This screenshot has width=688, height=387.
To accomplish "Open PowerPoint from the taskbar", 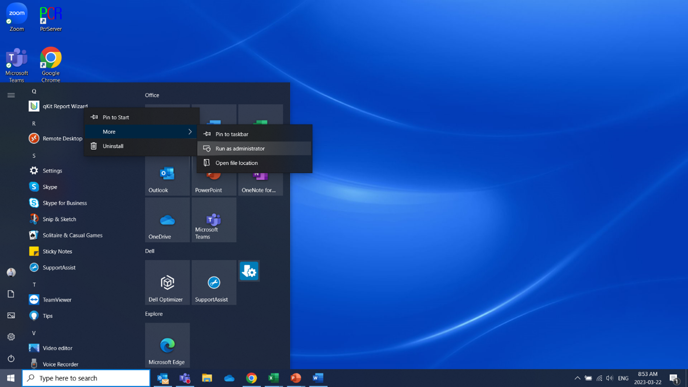I will [x=295, y=378].
